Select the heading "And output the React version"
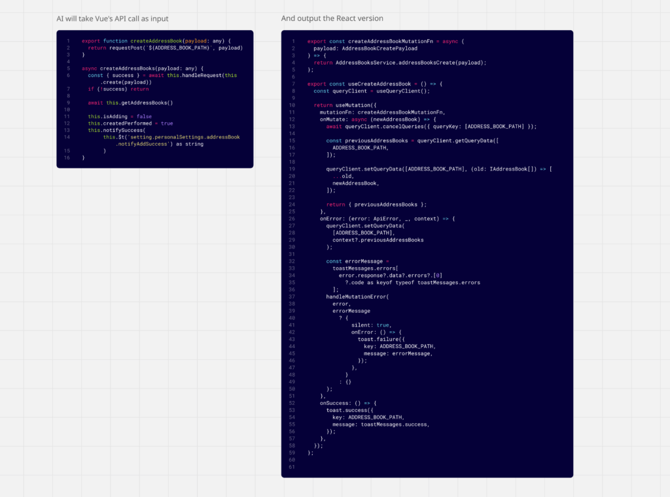The image size is (670, 497). click(x=332, y=18)
